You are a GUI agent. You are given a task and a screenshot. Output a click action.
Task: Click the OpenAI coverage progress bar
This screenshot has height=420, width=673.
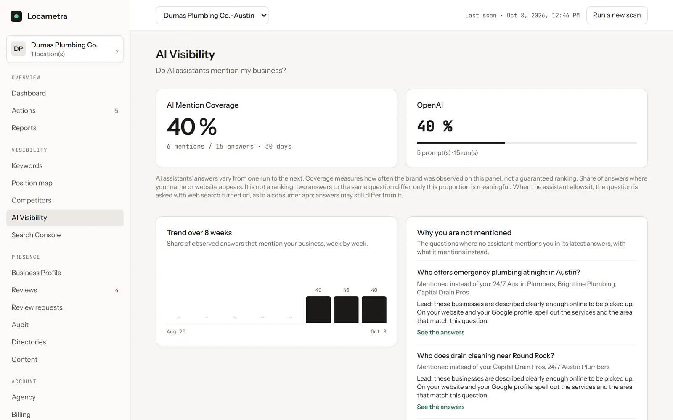tap(527, 143)
